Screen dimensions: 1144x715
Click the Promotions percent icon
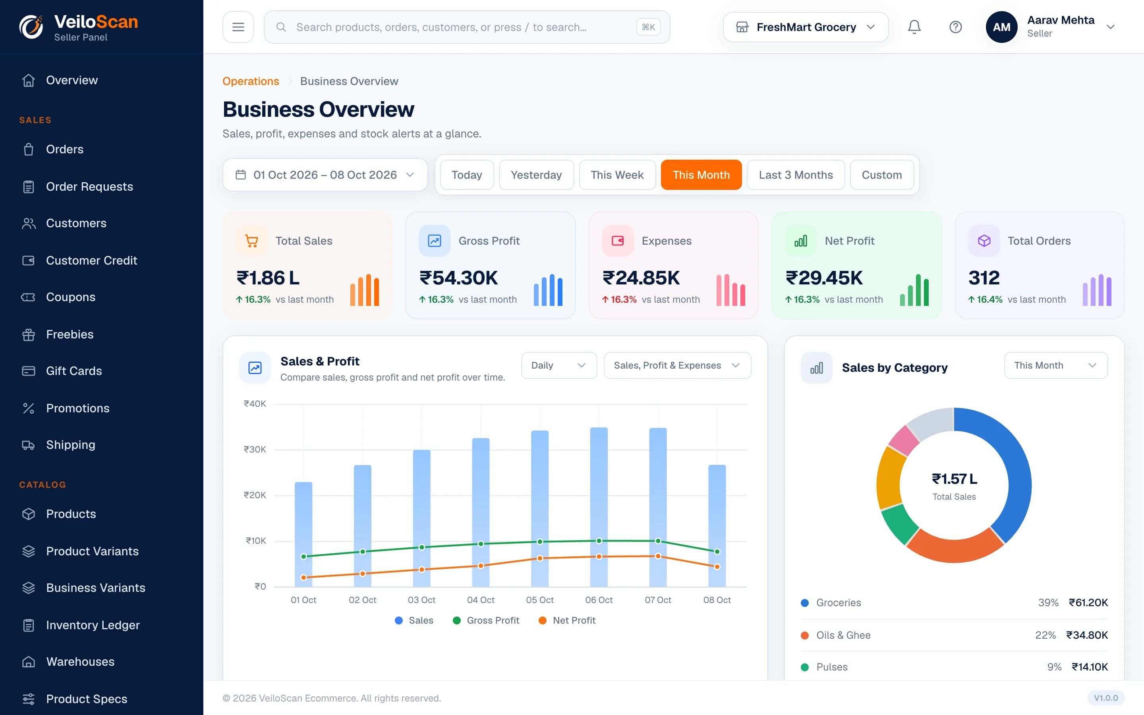(x=28, y=408)
